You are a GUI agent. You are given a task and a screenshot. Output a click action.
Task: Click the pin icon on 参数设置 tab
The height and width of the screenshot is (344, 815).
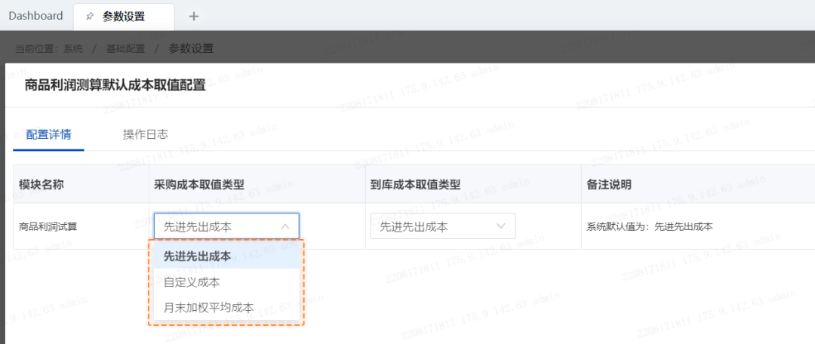point(90,16)
